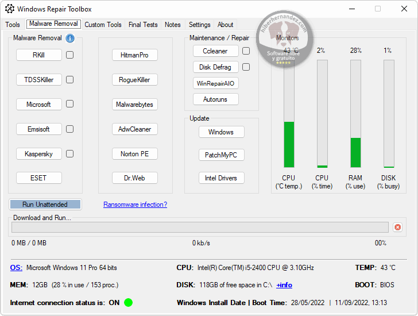Click the Malware Removal info icon
This screenshot has height=316, width=418.
coord(70,38)
